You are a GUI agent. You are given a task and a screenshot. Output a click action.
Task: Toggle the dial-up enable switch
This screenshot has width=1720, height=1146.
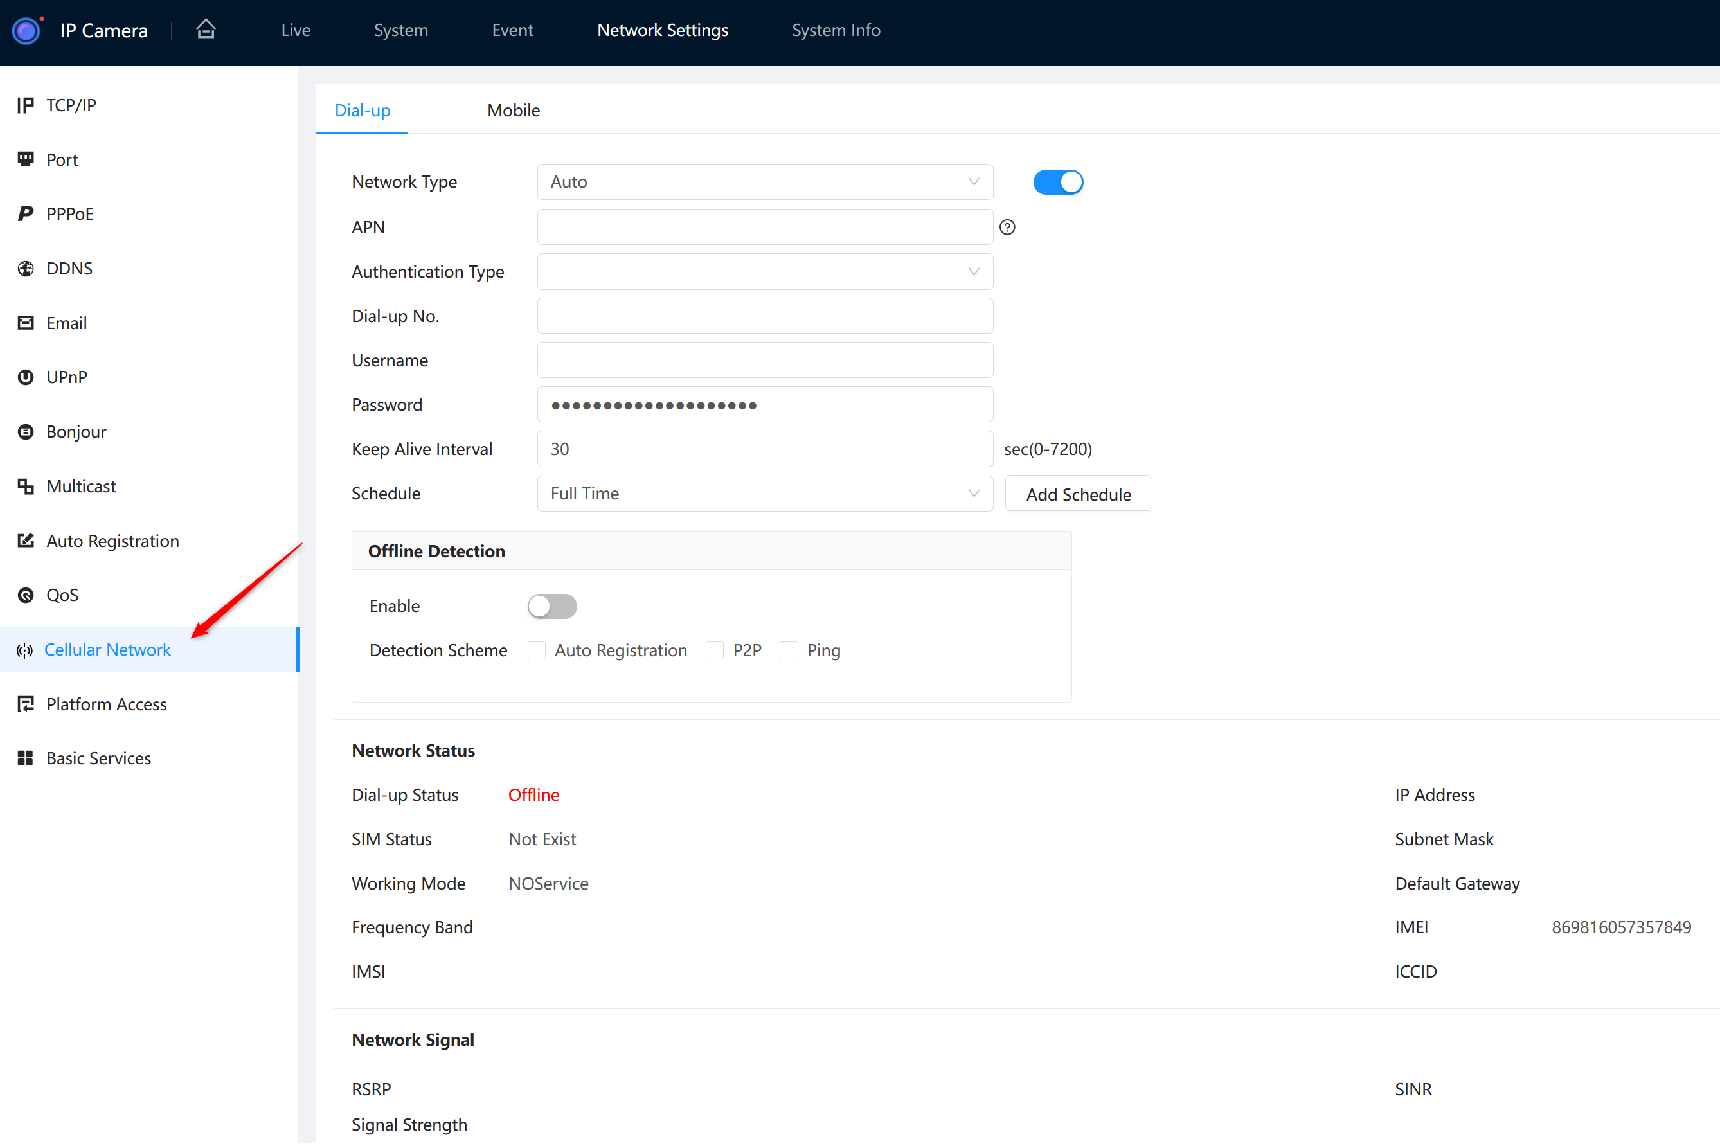point(1058,182)
